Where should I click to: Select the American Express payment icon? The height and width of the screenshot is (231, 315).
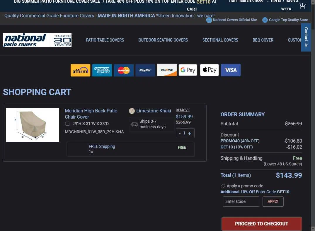[102, 70]
